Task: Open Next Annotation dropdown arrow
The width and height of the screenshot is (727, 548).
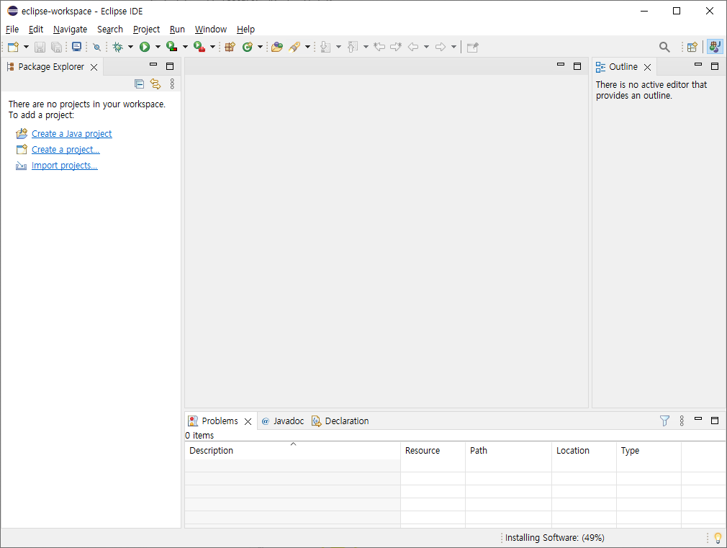Action: [338, 47]
